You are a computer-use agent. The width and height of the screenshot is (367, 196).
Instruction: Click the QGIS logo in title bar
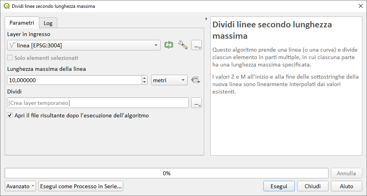coord(7,6)
